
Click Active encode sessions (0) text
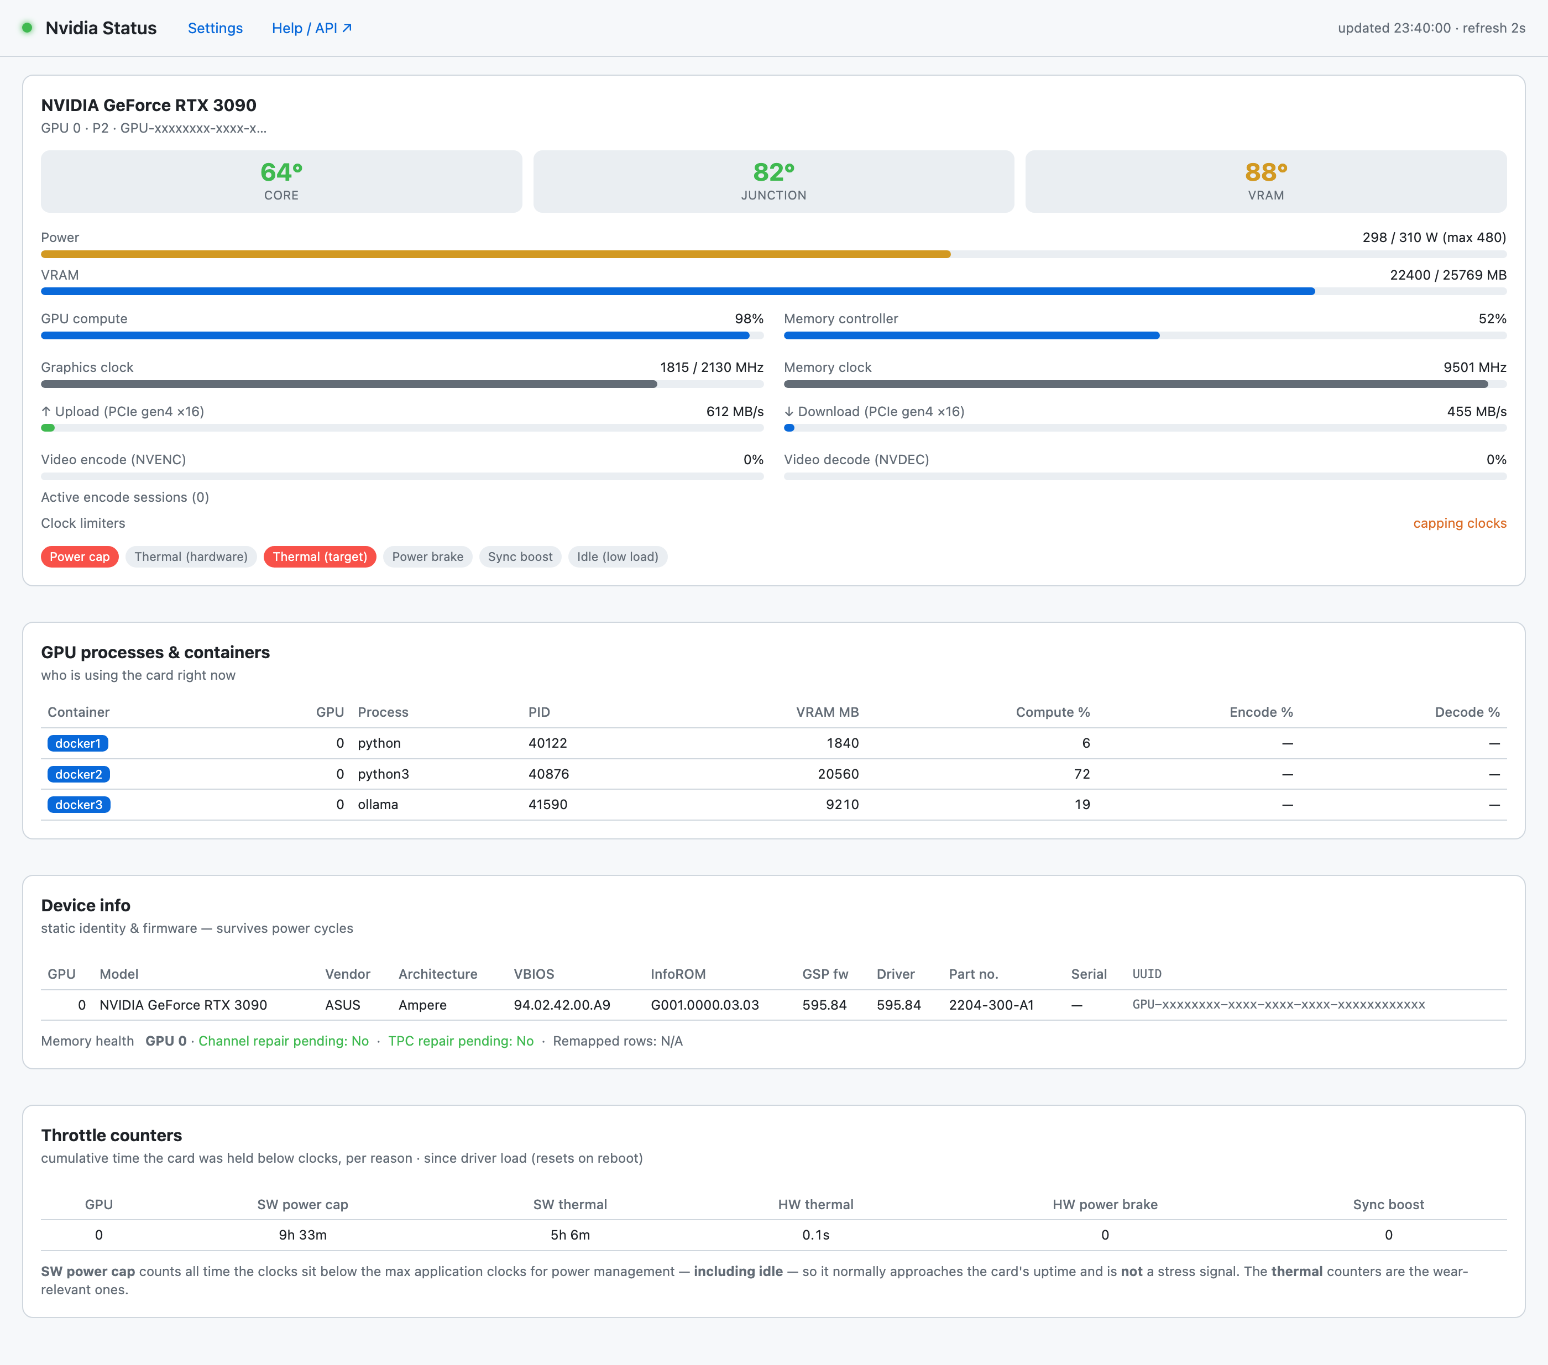tap(125, 497)
